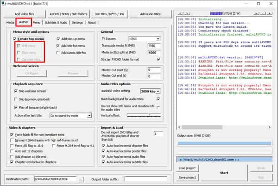Enable Add classic title-list option
The width and height of the screenshot is (278, 186).
click(x=58, y=52)
